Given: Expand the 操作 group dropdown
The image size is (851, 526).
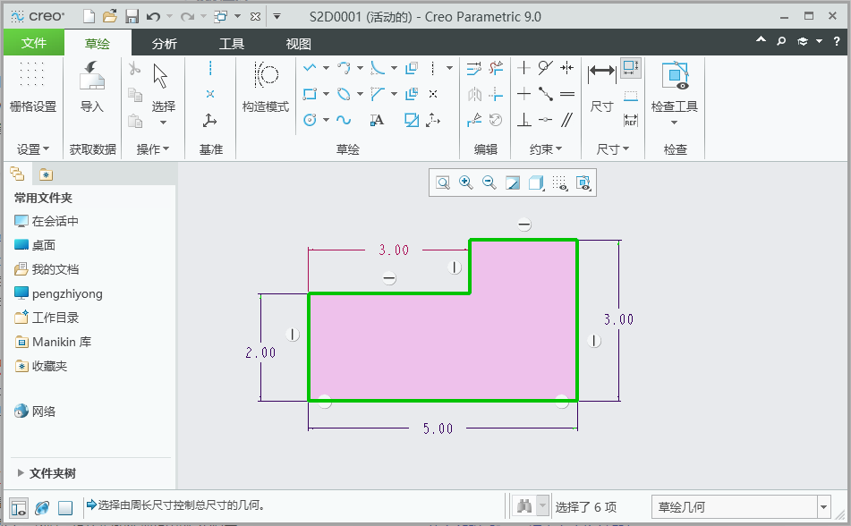Looking at the screenshot, I should pos(152,149).
